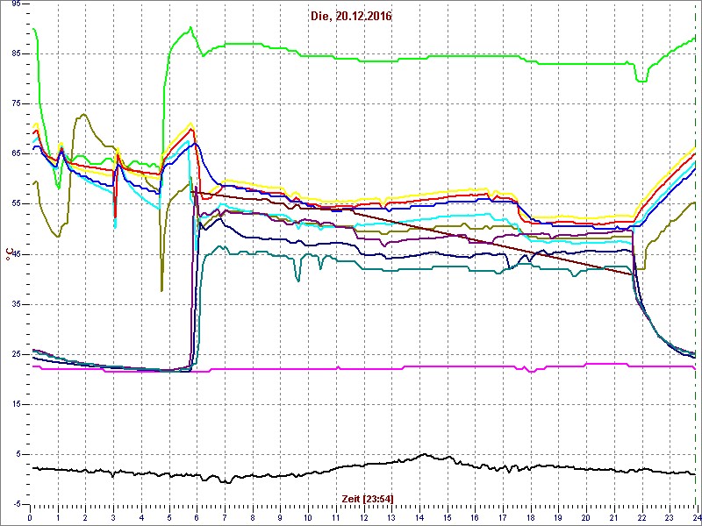This screenshot has width=702, height=526.
Task: Select the 65 value on the temperature axis
Action: 14,154
